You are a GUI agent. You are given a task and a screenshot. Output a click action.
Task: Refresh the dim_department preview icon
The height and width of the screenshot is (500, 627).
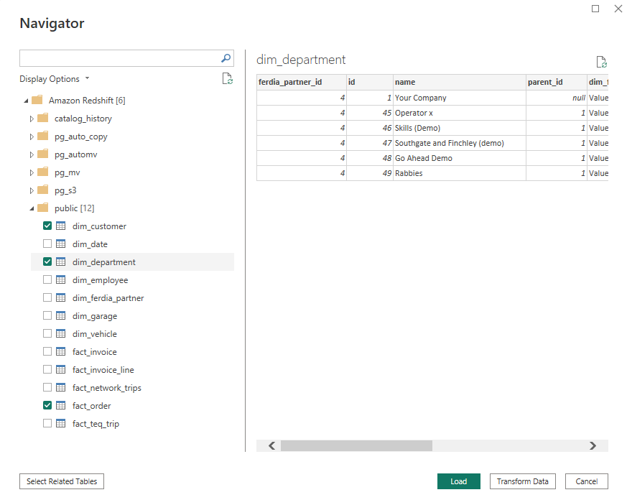point(601,62)
